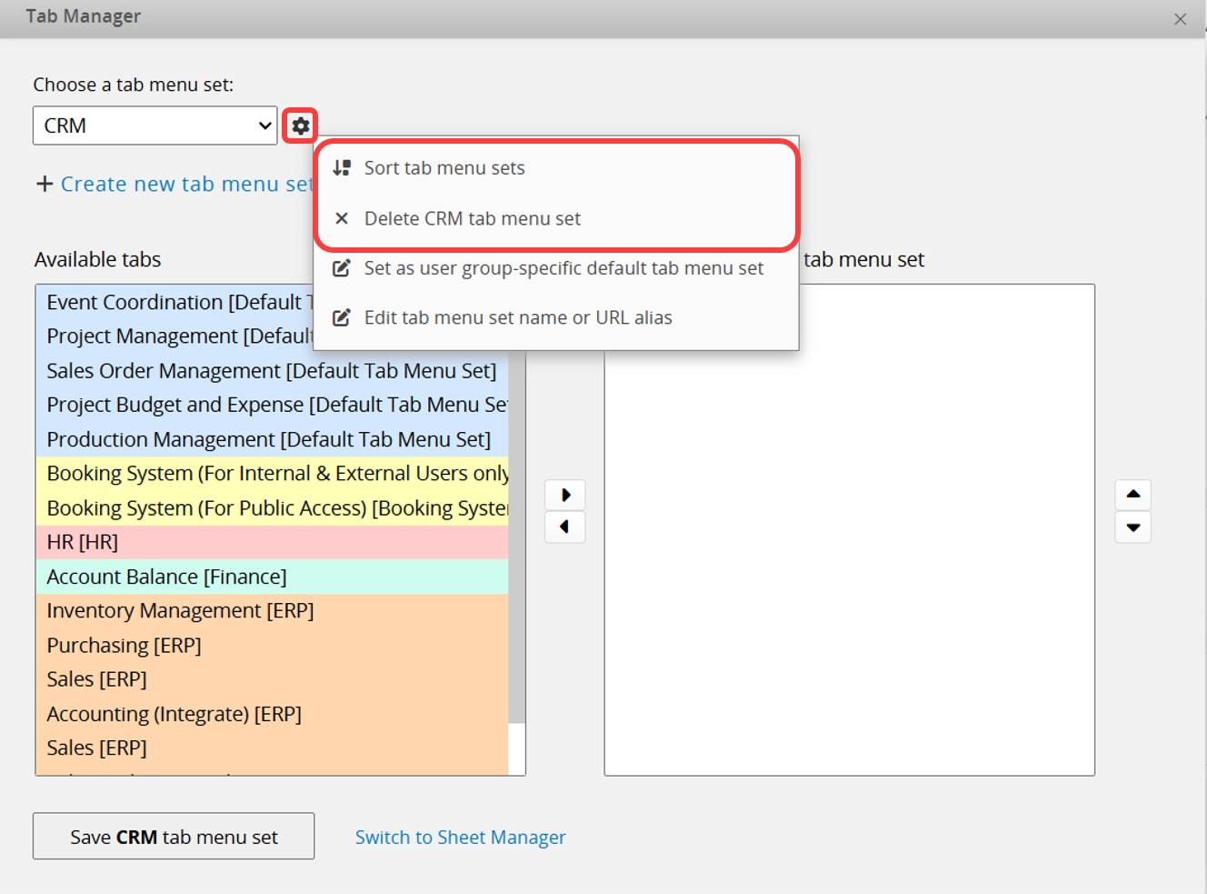Screen dimensions: 1207x894
Task: Select Account Balance [Finance] list item
Action: [x=166, y=578]
